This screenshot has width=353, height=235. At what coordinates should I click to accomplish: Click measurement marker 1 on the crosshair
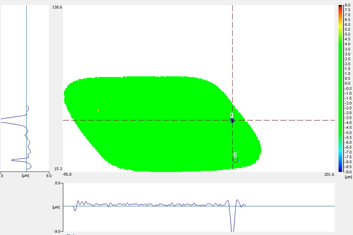[x=232, y=120]
